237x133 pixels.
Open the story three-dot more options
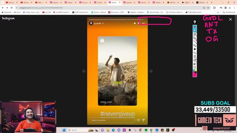coord(143,23)
